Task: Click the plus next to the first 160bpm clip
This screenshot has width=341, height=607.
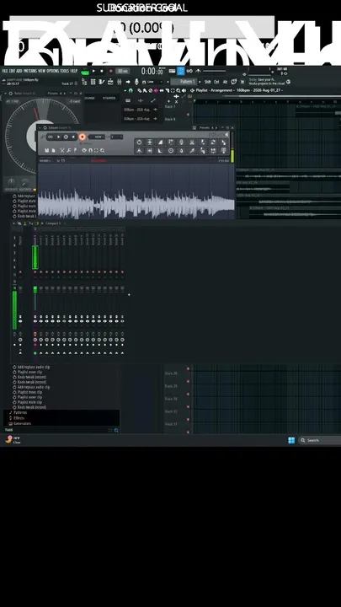Action: (156, 110)
